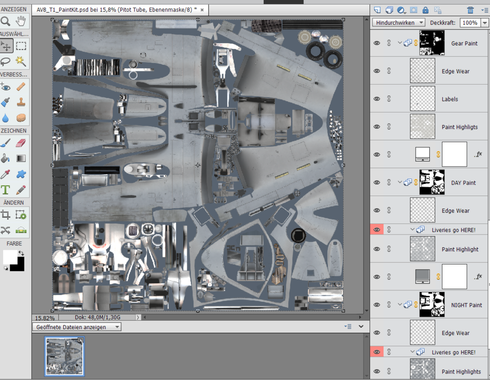Pick the Magic Wand selection tool
Viewport: 490px width, 380px height.
[21, 61]
